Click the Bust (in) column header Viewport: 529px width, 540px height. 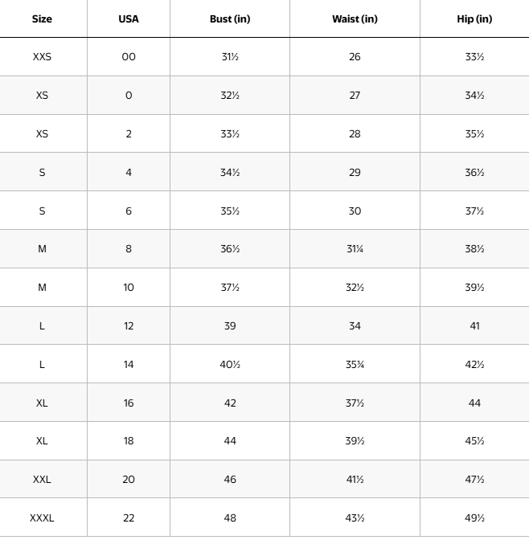(x=230, y=18)
